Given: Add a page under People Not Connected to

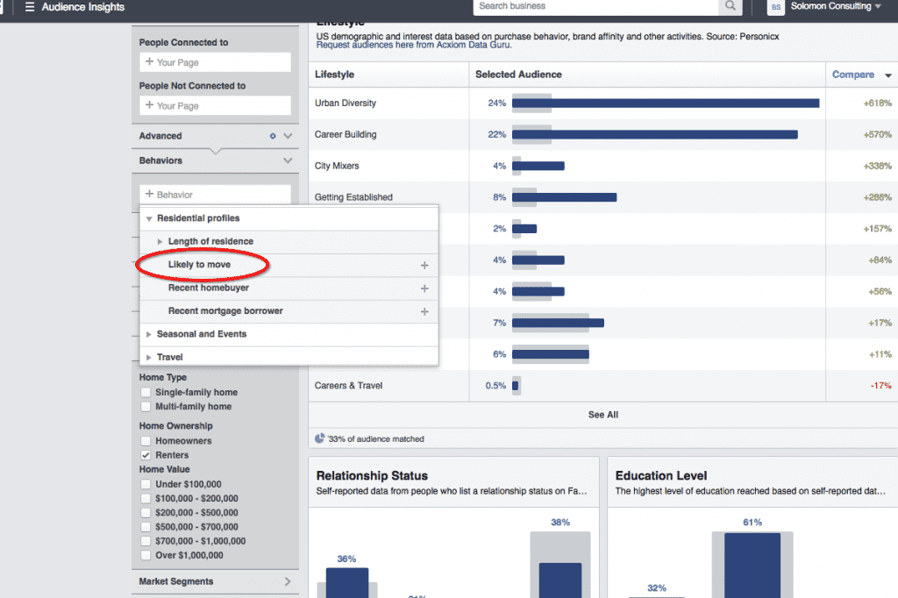Looking at the screenshot, I should [215, 105].
